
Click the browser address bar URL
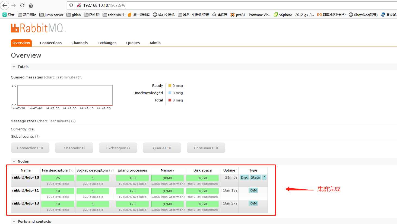[x=104, y=5]
